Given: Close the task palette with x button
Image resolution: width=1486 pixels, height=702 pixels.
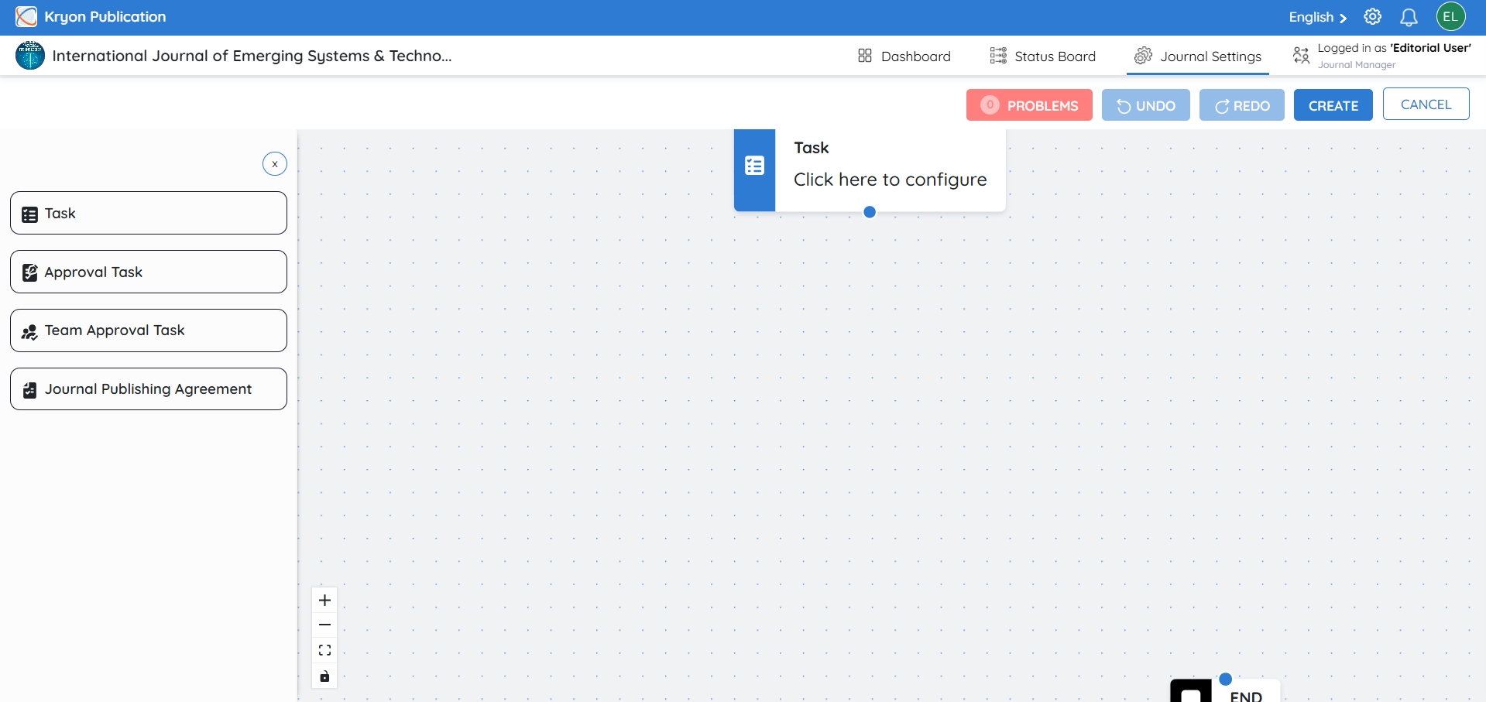Looking at the screenshot, I should point(275,164).
